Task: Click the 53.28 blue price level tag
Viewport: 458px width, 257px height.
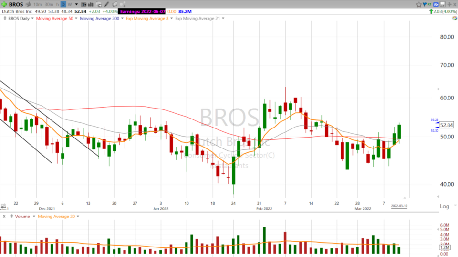Action: point(434,120)
